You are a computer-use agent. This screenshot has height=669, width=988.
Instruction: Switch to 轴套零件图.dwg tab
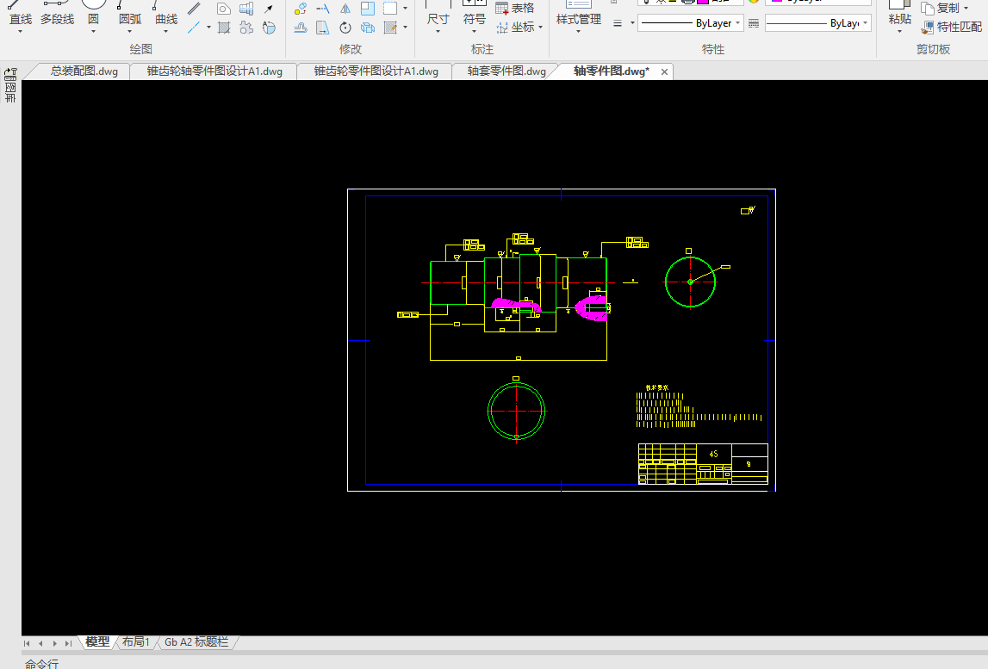(506, 71)
